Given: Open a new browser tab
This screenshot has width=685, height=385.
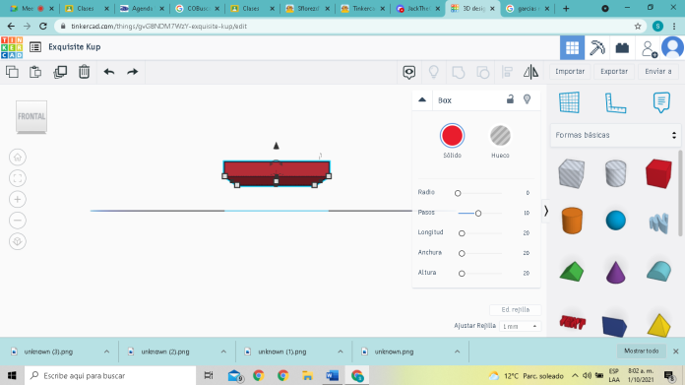Looking at the screenshot, I should coord(566,8).
